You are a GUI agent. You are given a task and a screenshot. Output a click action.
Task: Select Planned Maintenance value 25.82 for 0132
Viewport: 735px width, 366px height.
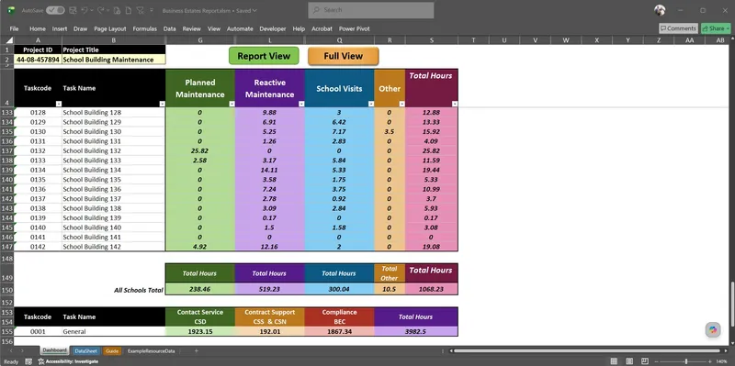(200, 150)
